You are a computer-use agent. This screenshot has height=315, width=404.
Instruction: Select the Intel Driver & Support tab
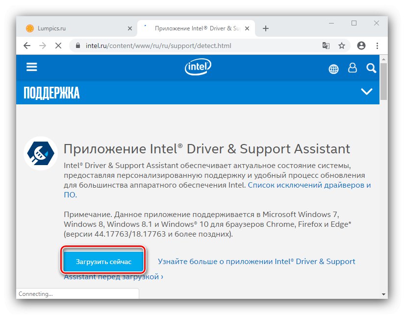click(196, 28)
